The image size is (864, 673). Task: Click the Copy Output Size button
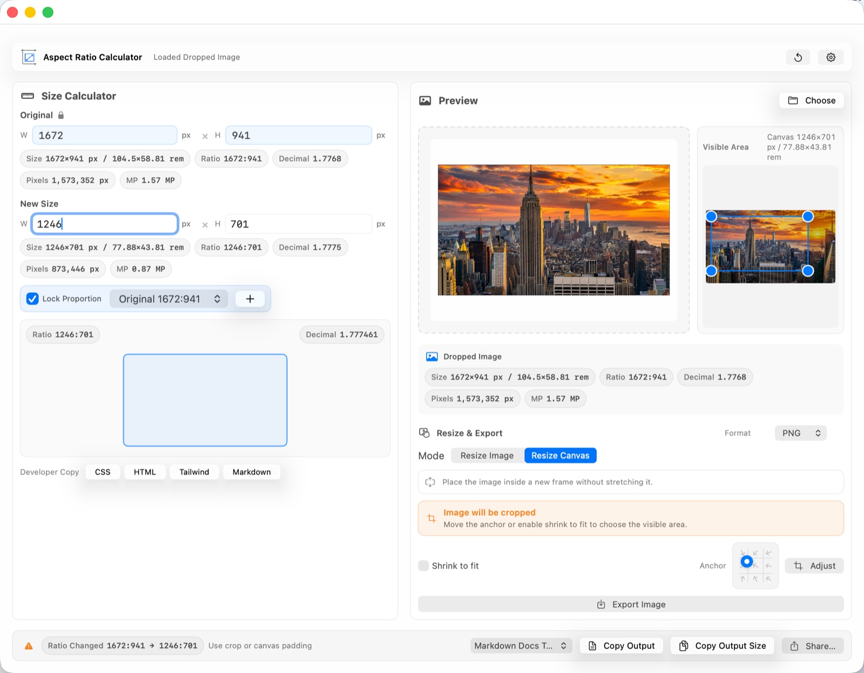(x=723, y=646)
